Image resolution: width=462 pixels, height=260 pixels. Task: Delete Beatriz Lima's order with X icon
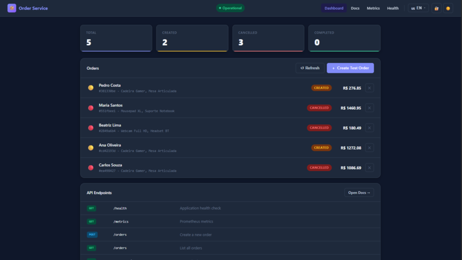[x=369, y=128]
